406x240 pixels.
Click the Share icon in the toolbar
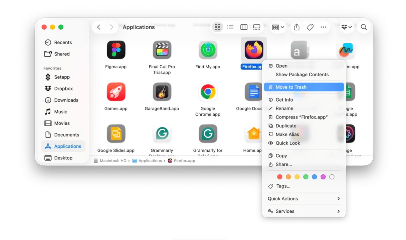pyautogui.click(x=296, y=27)
